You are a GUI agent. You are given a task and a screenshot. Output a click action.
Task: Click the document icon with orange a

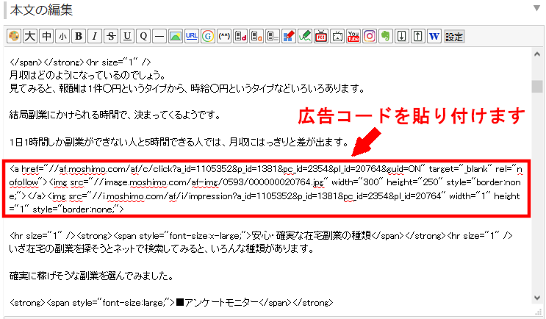[256, 36]
